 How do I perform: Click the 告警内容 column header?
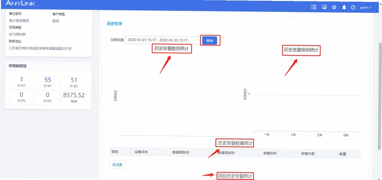click(308, 153)
